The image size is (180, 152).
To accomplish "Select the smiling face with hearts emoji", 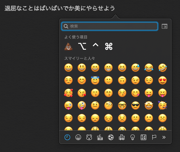I will pos(68,93).
